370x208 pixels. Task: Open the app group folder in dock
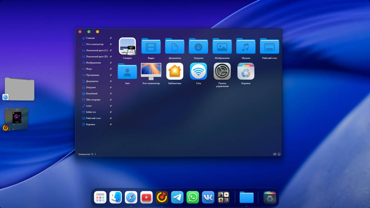(x=223, y=197)
